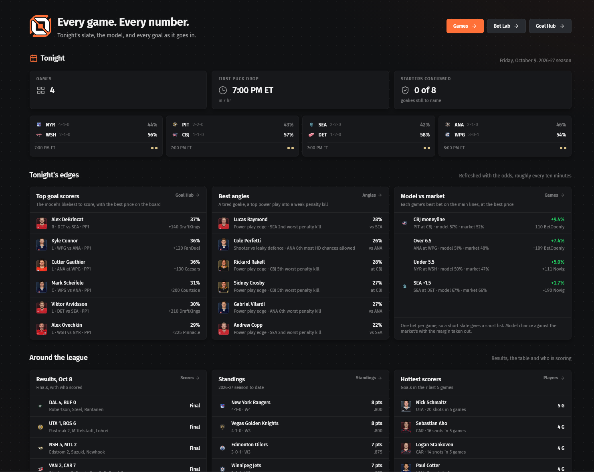Image resolution: width=594 pixels, height=472 pixels.
Task: Select the Sebastian Aho scorer name
Action: [x=431, y=423]
